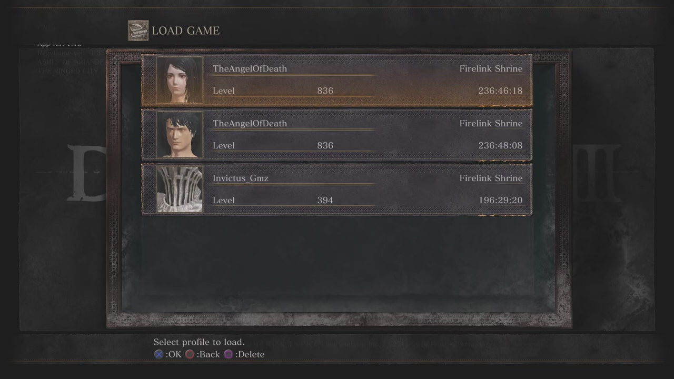
Task: Load the second TheAngelOfDeath profile name
Action: click(x=250, y=123)
